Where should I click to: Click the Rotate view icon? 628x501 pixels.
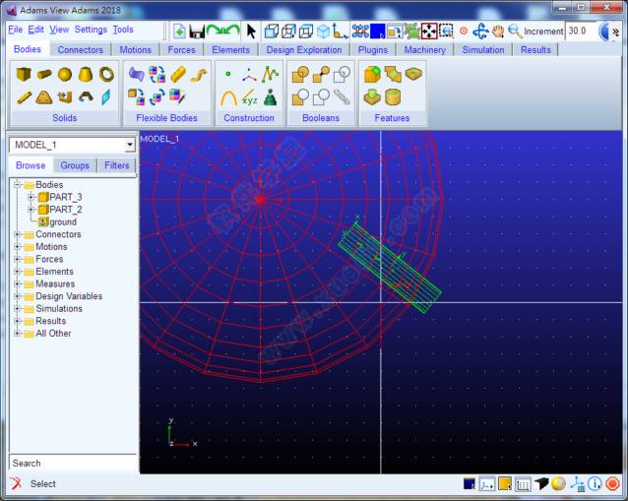480,31
